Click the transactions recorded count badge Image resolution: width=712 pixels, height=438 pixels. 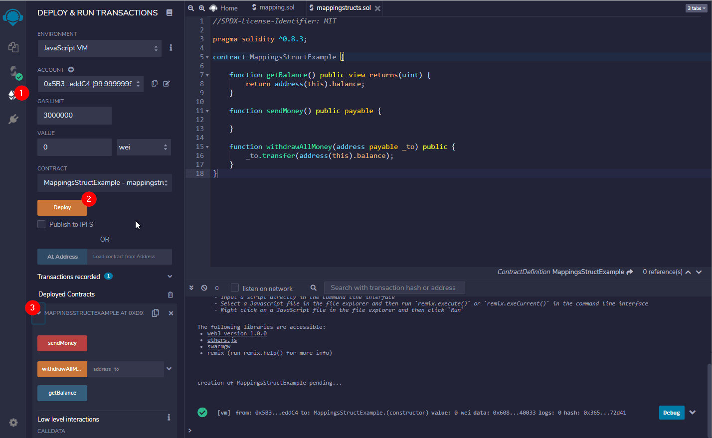click(108, 276)
